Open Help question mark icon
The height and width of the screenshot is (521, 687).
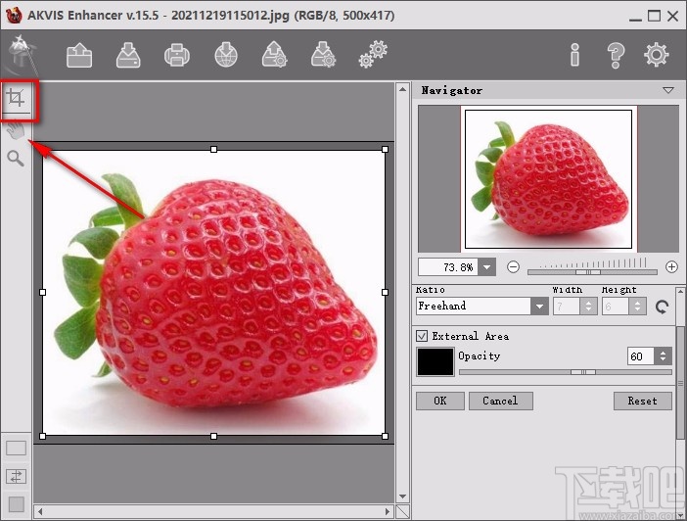(616, 55)
